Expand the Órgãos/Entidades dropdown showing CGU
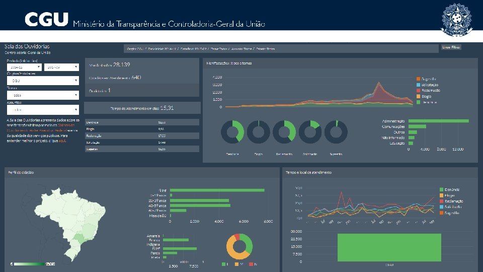483x272 pixels. 43,81
